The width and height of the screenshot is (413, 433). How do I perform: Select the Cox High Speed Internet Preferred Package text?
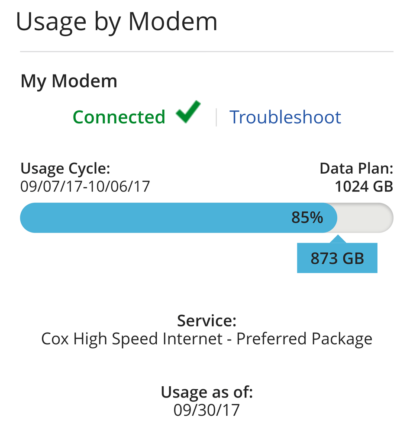point(206,338)
